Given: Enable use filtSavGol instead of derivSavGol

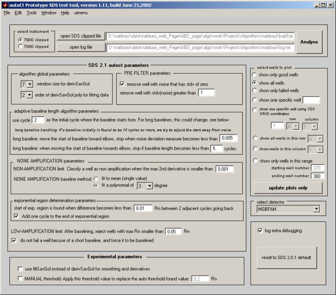Looking at the screenshot, I should coord(20,269).
